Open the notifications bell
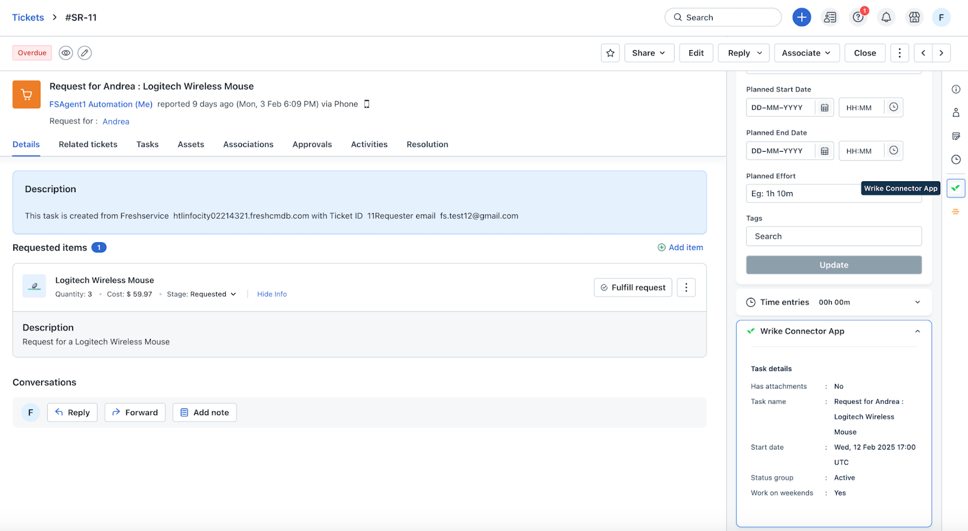968x531 pixels. (x=886, y=18)
